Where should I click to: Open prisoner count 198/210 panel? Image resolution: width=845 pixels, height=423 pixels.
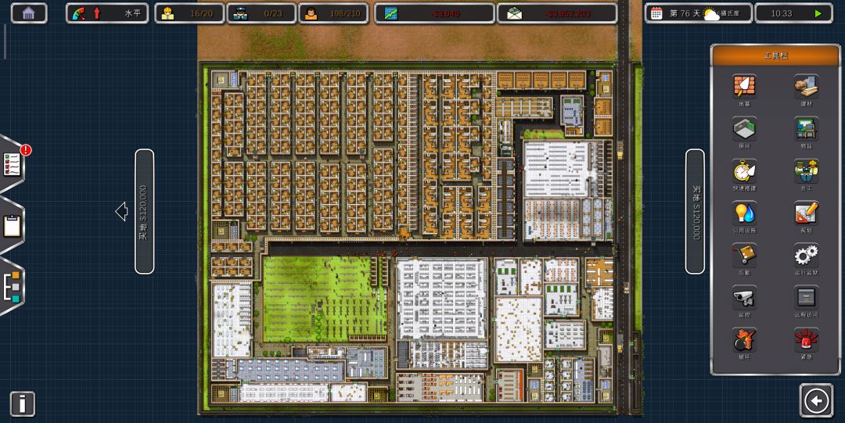click(333, 13)
